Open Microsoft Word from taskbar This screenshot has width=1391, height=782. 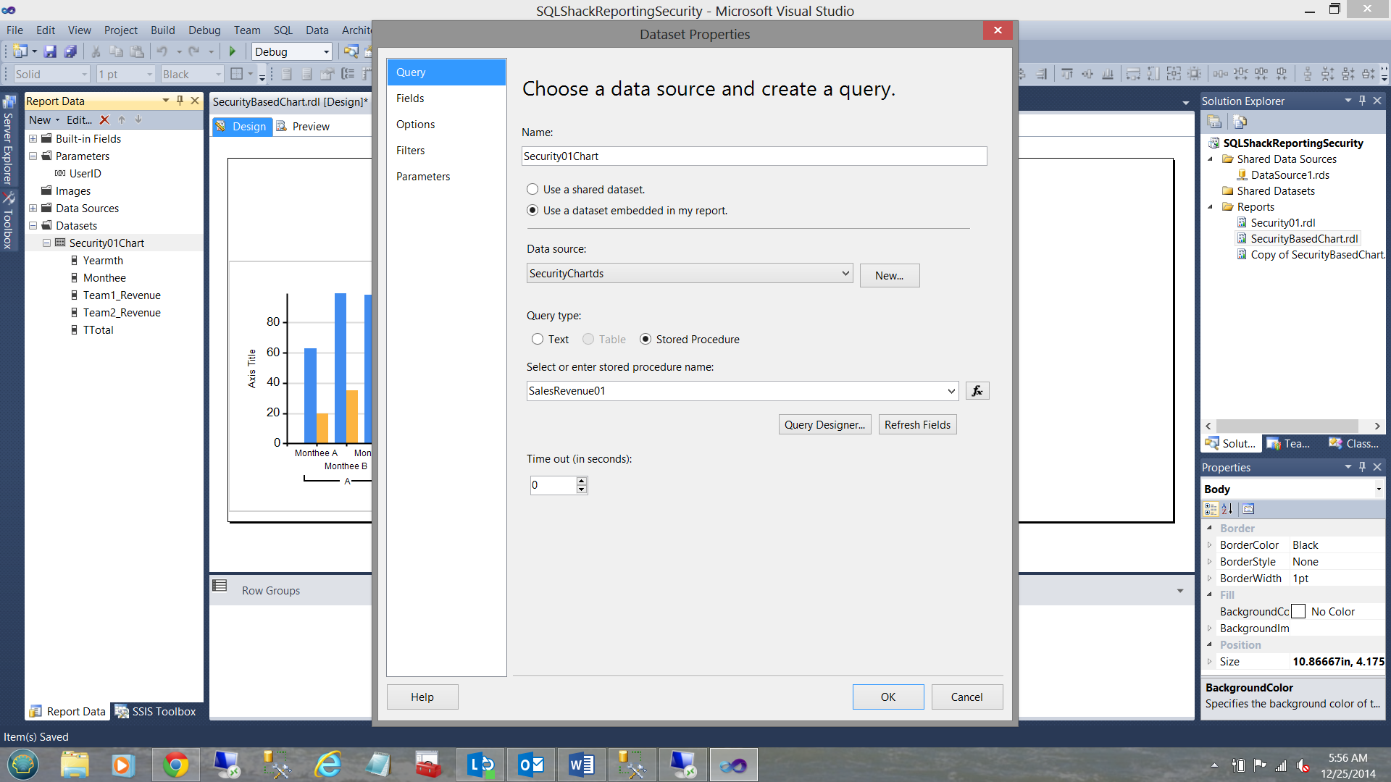pos(581,765)
